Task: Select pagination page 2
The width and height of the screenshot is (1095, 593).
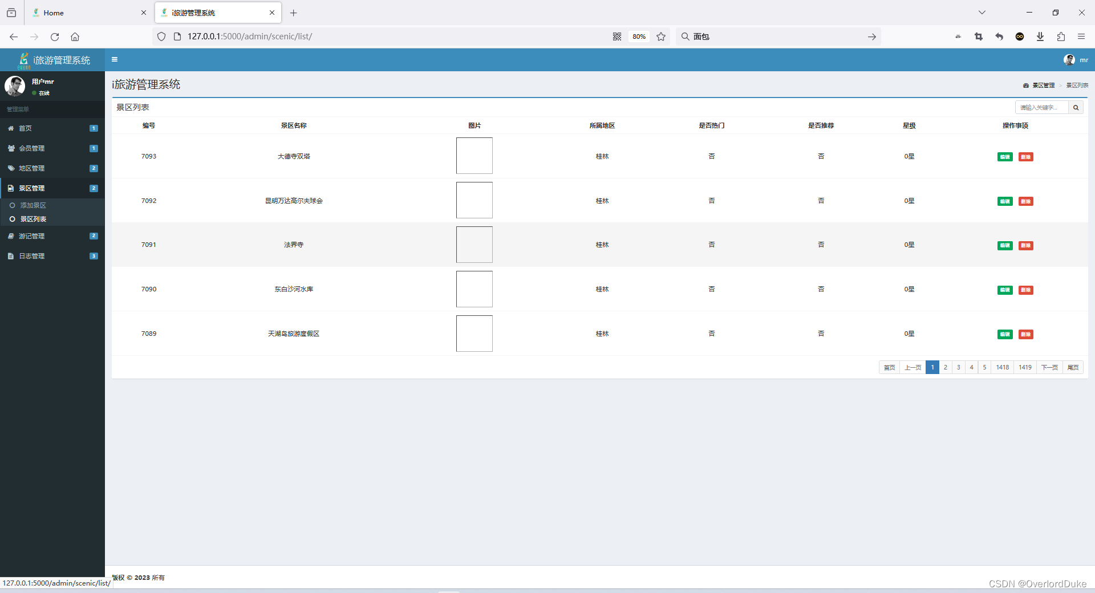Action: [946, 367]
